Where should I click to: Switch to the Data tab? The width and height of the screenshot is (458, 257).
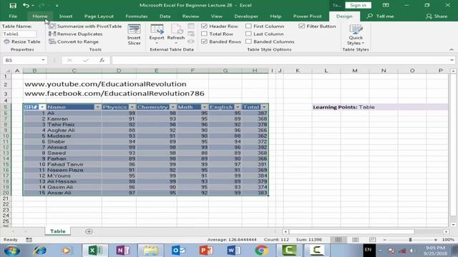coord(165,16)
